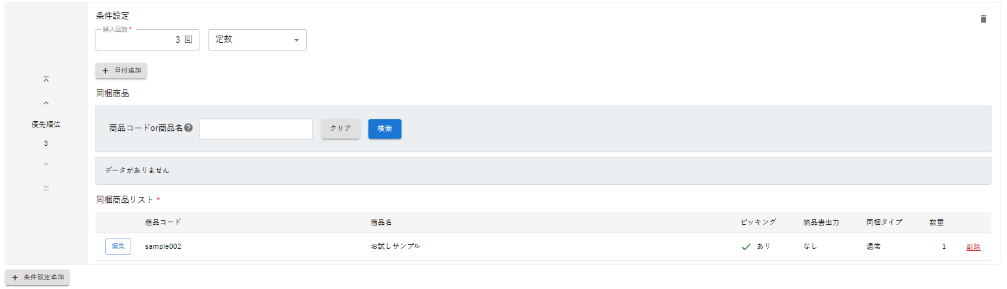Screen dimensions: 1007x289
Task: Move the priority down one level
Action: pyautogui.click(x=46, y=163)
